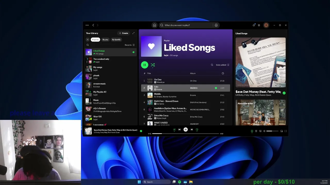Pause the song in the player bar

(185, 129)
